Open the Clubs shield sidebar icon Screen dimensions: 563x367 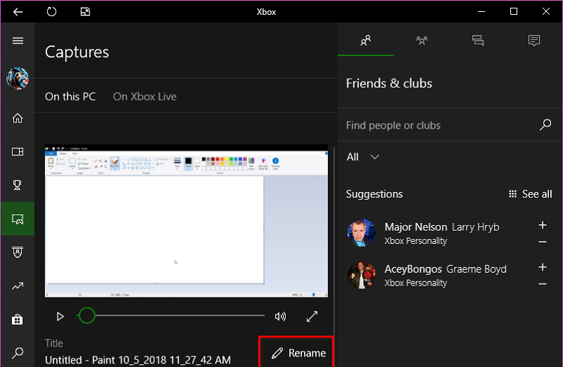click(18, 252)
